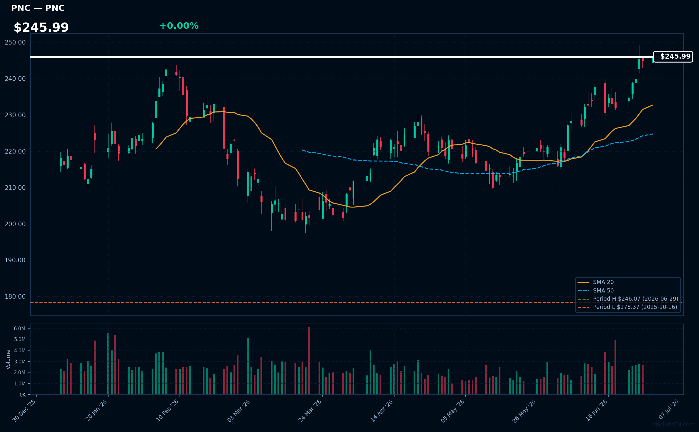Click the red dashed Period L swatch in legend
This screenshot has width=699, height=432.
click(583, 307)
